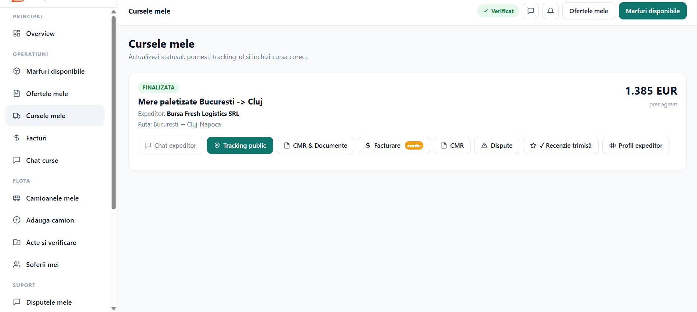The image size is (697, 312).
Task: Click the map pin icon in Tracking public
Action: click(217, 146)
